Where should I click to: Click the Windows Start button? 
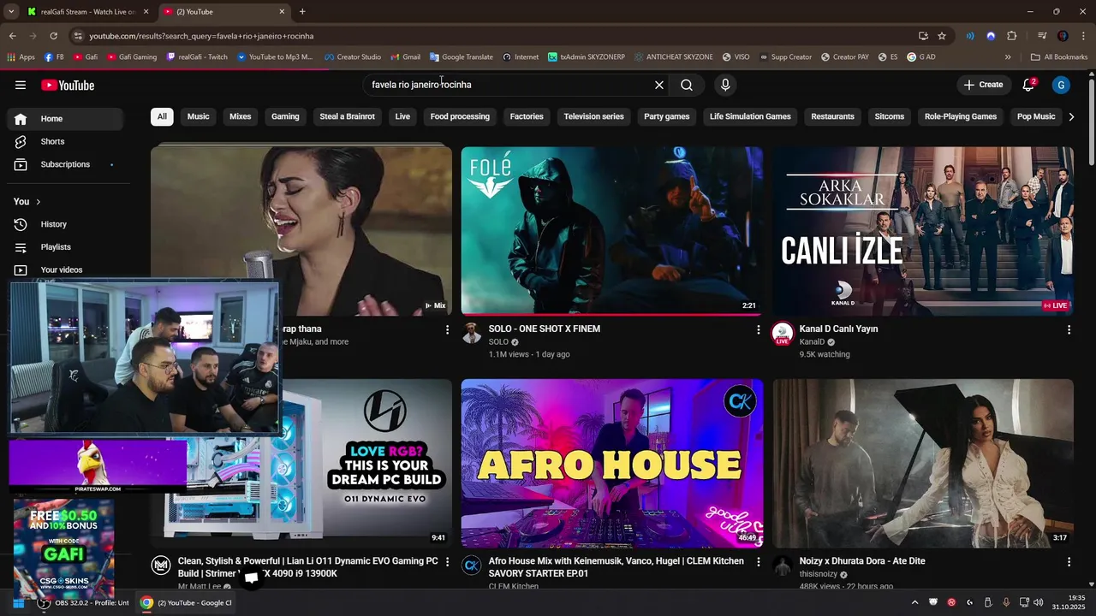(x=18, y=602)
